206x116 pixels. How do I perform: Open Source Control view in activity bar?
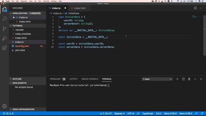4,28
